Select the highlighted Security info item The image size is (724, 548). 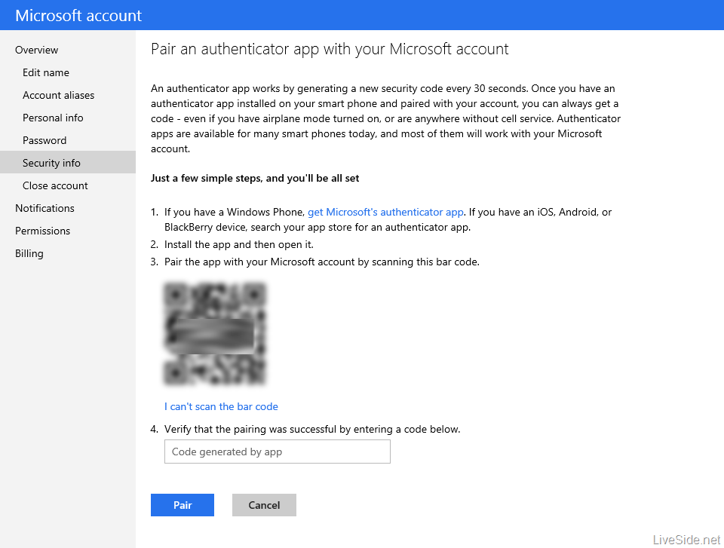51,162
